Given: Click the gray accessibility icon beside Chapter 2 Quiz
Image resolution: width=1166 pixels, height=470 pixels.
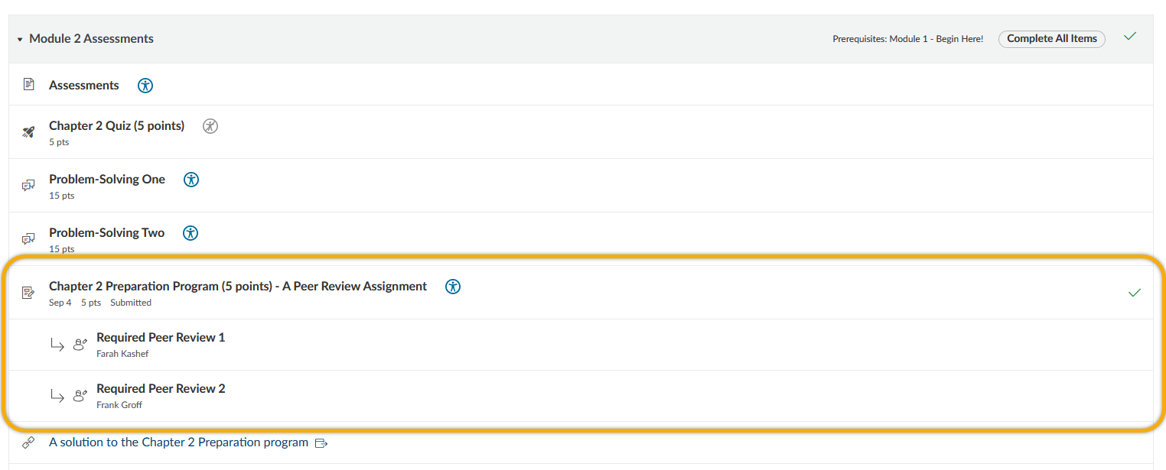Looking at the screenshot, I should [210, 126].
